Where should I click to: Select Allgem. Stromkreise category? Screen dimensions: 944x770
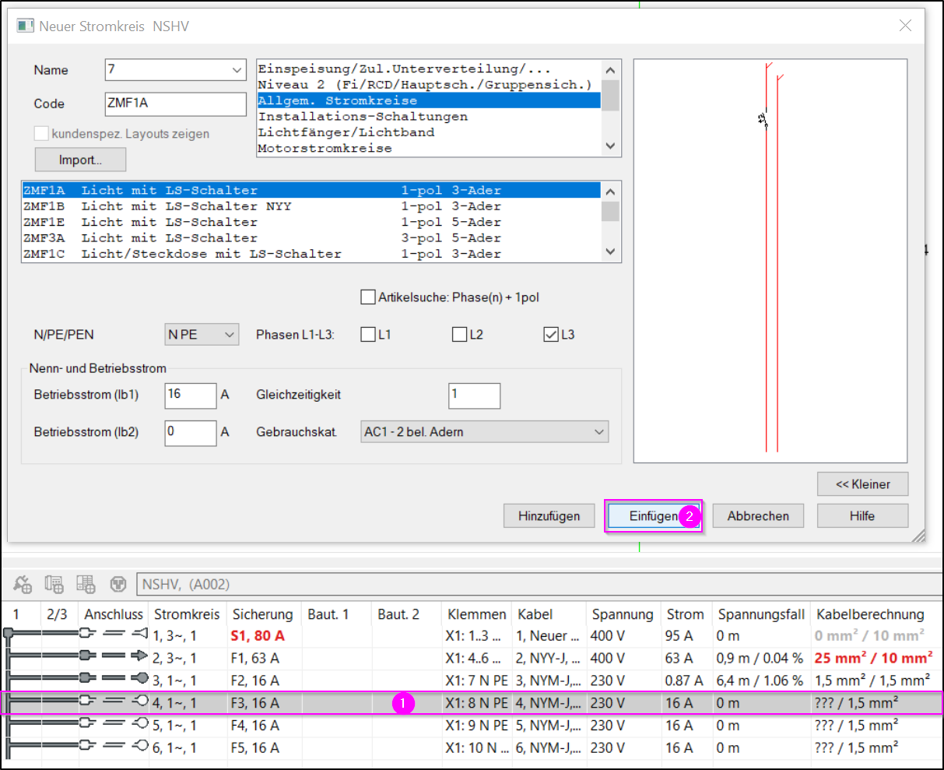click(429, 100)
